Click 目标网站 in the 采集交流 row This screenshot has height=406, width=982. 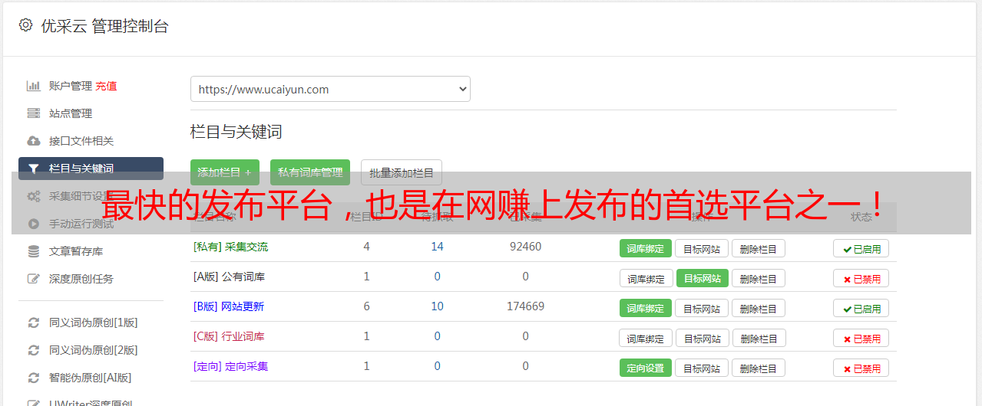pyautogui.click(x=702, y=248)
